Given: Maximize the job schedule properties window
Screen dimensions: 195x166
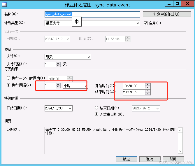Looking at the screenshot, I should point(177,4).
